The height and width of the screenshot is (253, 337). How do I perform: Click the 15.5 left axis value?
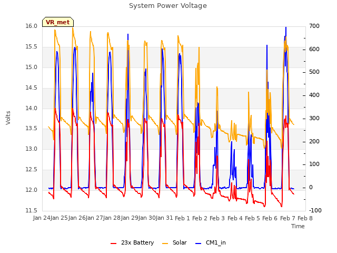pos(32,47)
